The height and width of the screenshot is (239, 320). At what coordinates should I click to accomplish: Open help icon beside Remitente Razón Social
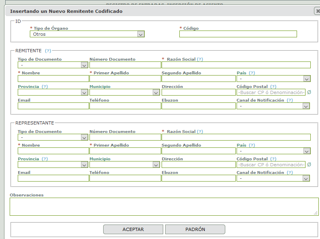click(200, 59)
